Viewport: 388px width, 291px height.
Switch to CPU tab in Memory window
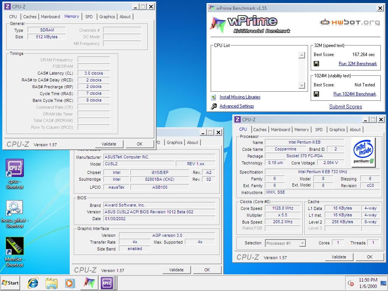[13, 17]
